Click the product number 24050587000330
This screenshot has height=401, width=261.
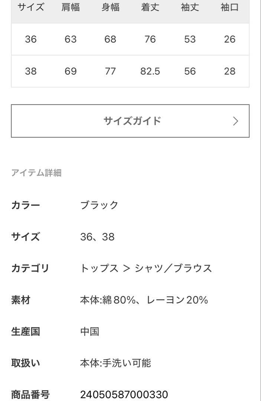(x=124, y=395)
